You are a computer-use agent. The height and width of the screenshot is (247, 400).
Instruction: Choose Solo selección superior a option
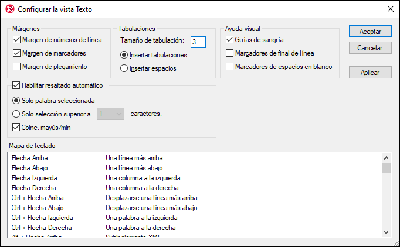coord(16,114)
